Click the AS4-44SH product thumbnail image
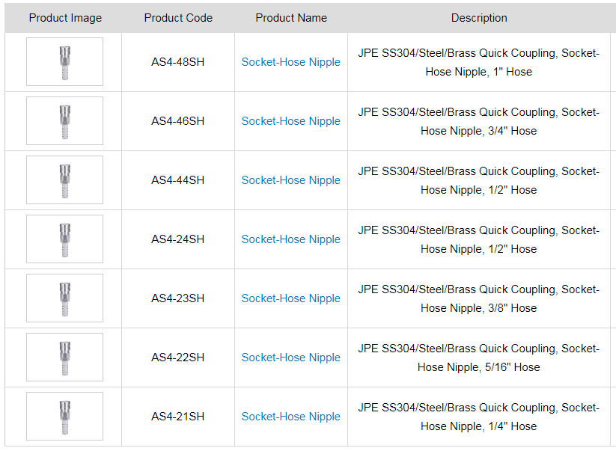The image size is (616, 451). 64,180
